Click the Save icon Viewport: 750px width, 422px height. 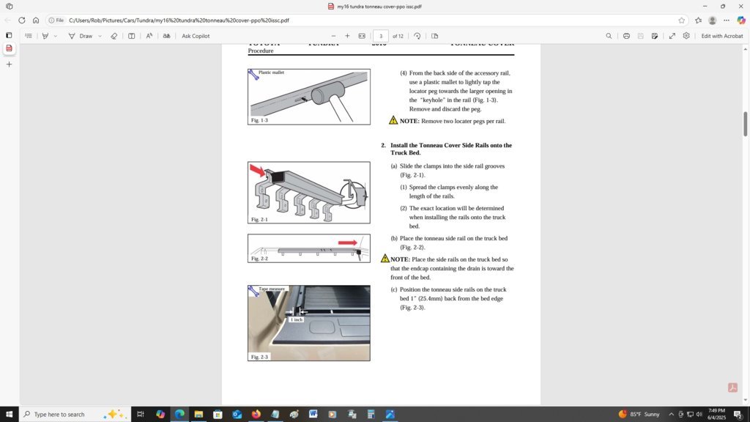[x=640, y=36]
